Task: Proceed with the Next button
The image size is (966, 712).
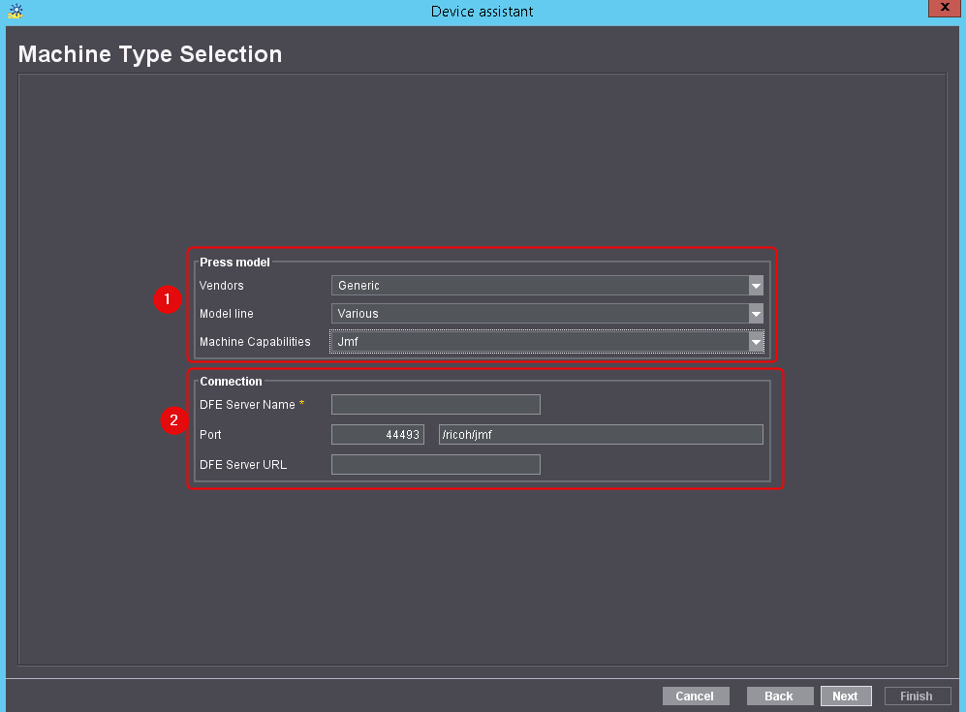Action: pyautogui.click(x=845, y=696)
